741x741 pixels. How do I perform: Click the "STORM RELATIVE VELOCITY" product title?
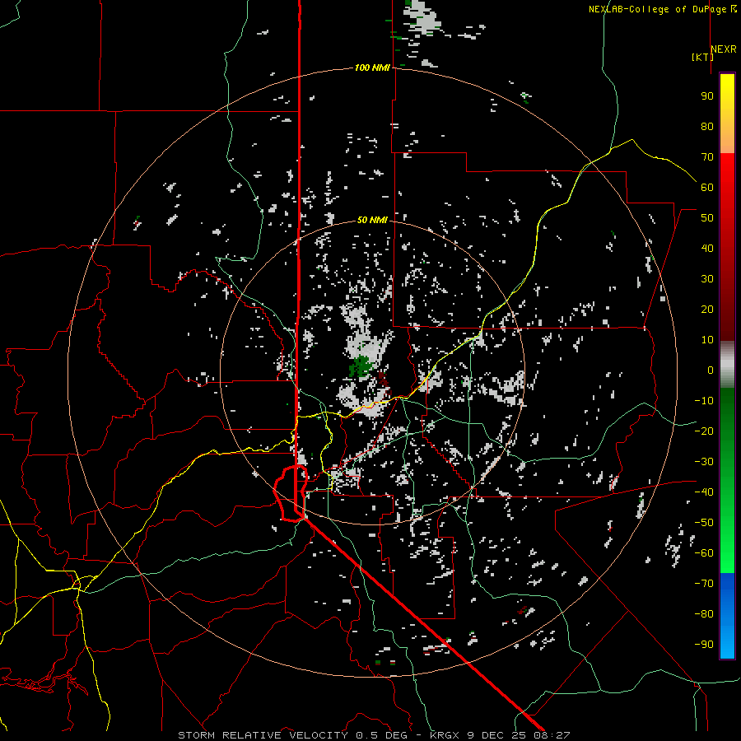click(263, 735)
